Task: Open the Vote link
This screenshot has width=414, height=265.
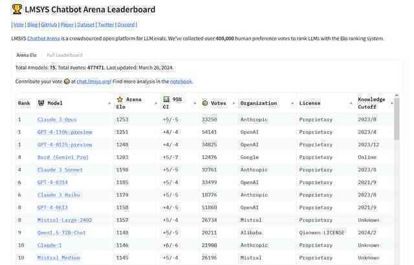Action: [x=19, y=25]
